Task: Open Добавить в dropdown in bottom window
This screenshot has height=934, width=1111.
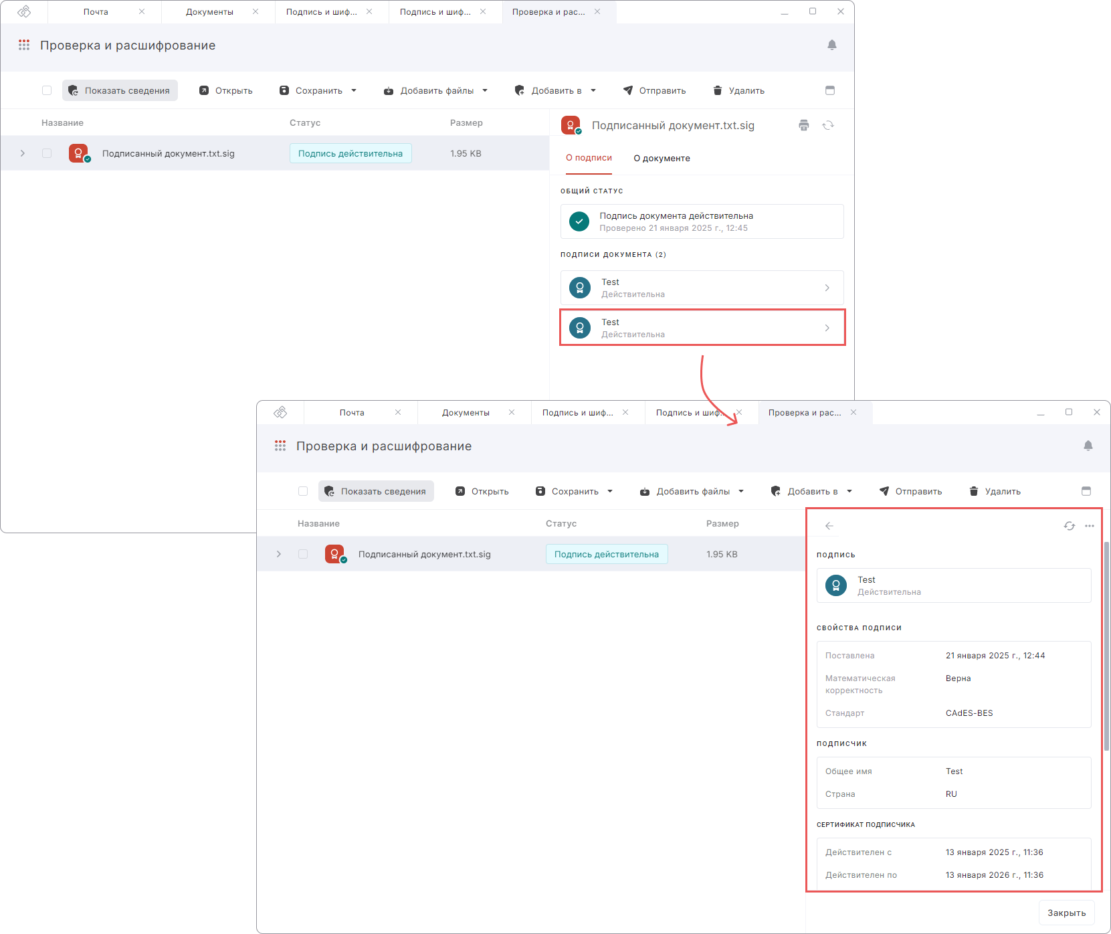Action: click(849, 491)
